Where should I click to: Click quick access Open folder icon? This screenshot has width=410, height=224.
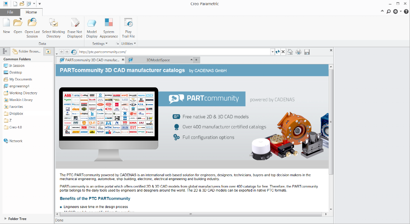[x=22, y=4]
